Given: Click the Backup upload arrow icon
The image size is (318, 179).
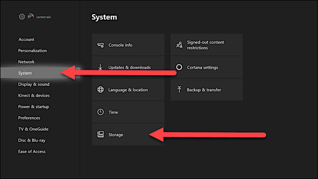Looking at the screenshot, I should coord(179,89).
